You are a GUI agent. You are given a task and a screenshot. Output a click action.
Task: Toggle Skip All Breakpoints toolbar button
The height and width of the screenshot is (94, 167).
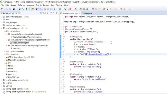(23, 9)
